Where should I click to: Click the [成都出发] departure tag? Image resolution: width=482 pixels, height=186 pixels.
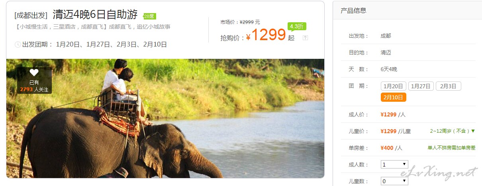[x=31, y=15]
